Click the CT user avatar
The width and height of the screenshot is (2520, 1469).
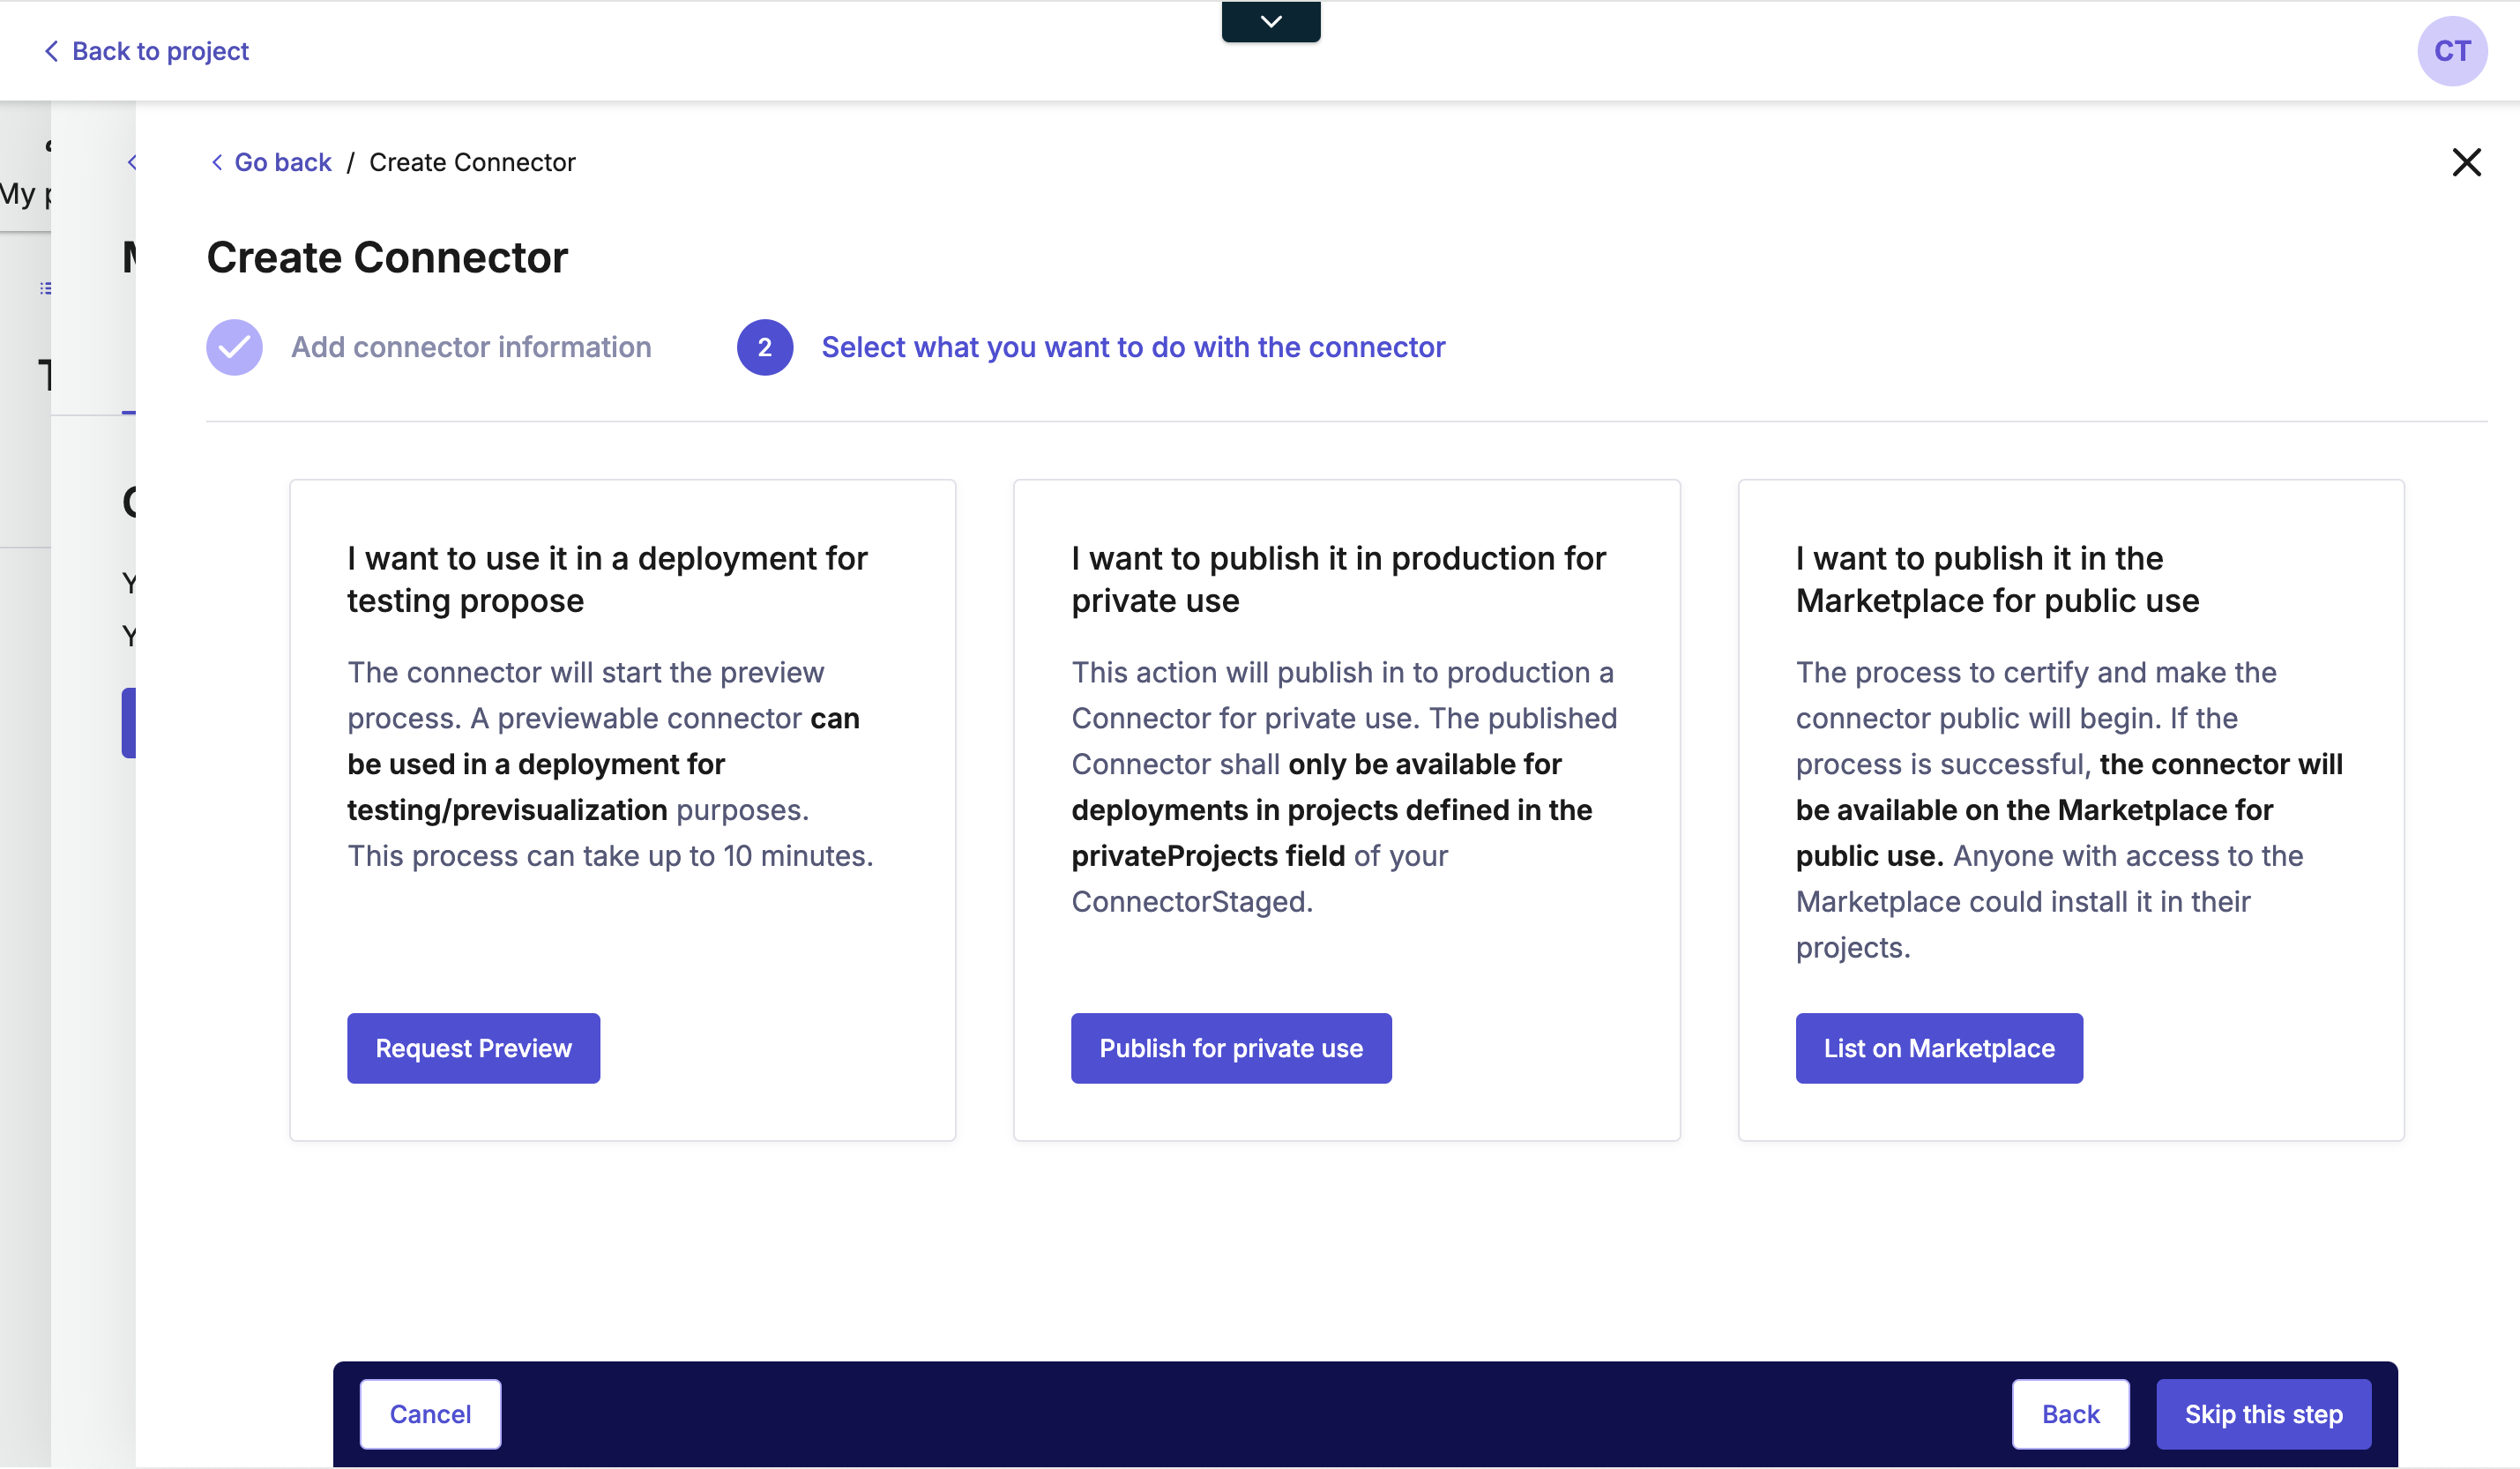click(x=2451, y=51)
